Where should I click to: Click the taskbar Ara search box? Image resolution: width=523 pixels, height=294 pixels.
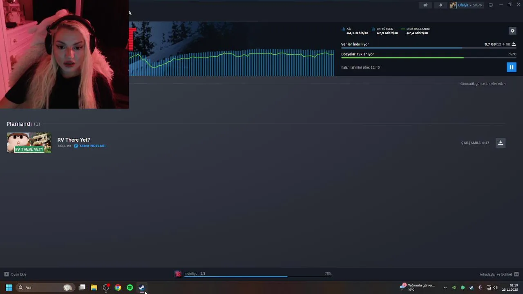[x=46, y=287]
